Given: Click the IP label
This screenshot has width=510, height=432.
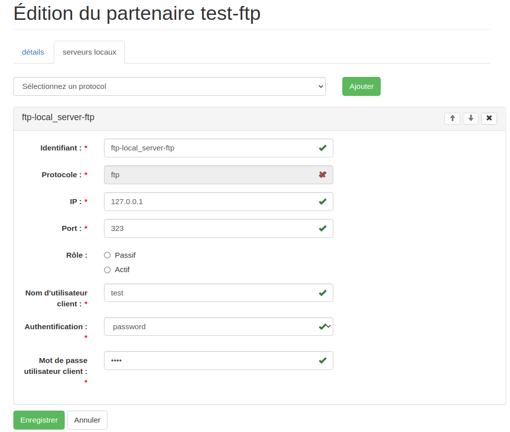Looking at the screenshot, I should point(79,202).
